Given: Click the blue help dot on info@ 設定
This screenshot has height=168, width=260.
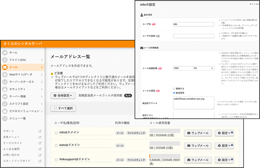Looking at the screenshot, I should (232, 133).
